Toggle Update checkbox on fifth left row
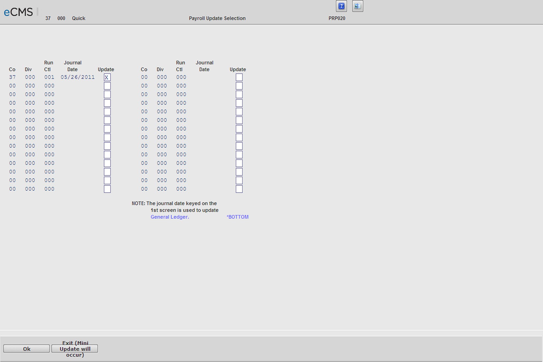543x362 pixels. click(x=106, y=111)
